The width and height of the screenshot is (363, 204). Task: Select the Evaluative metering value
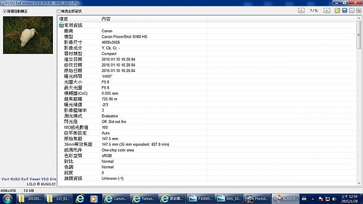(110, 116)
